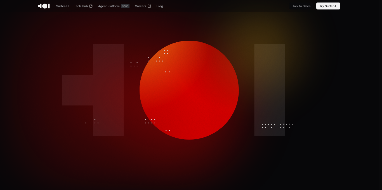
Task: Click the tall translucent vertical bar on right
Action: (270, 84)
